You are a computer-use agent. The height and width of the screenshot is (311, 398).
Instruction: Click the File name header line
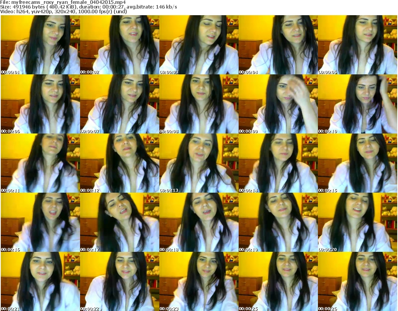coord(63,2)
